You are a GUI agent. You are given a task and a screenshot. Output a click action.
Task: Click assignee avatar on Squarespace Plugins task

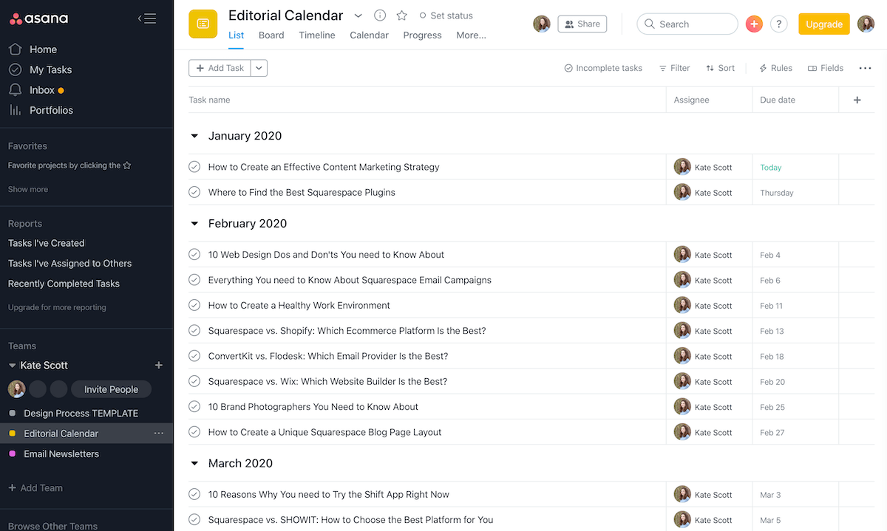682,192
